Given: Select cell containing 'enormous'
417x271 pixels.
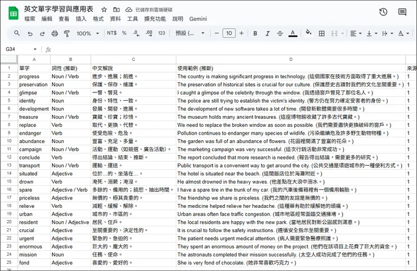Looking at the screenshot, I should 34,246.
